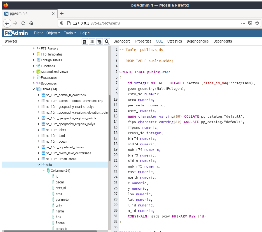Image resolution: width=262 pixels, height=232 pixels.
Task: Click the pgAdmin logo
Action: click(x=16, y=33)
